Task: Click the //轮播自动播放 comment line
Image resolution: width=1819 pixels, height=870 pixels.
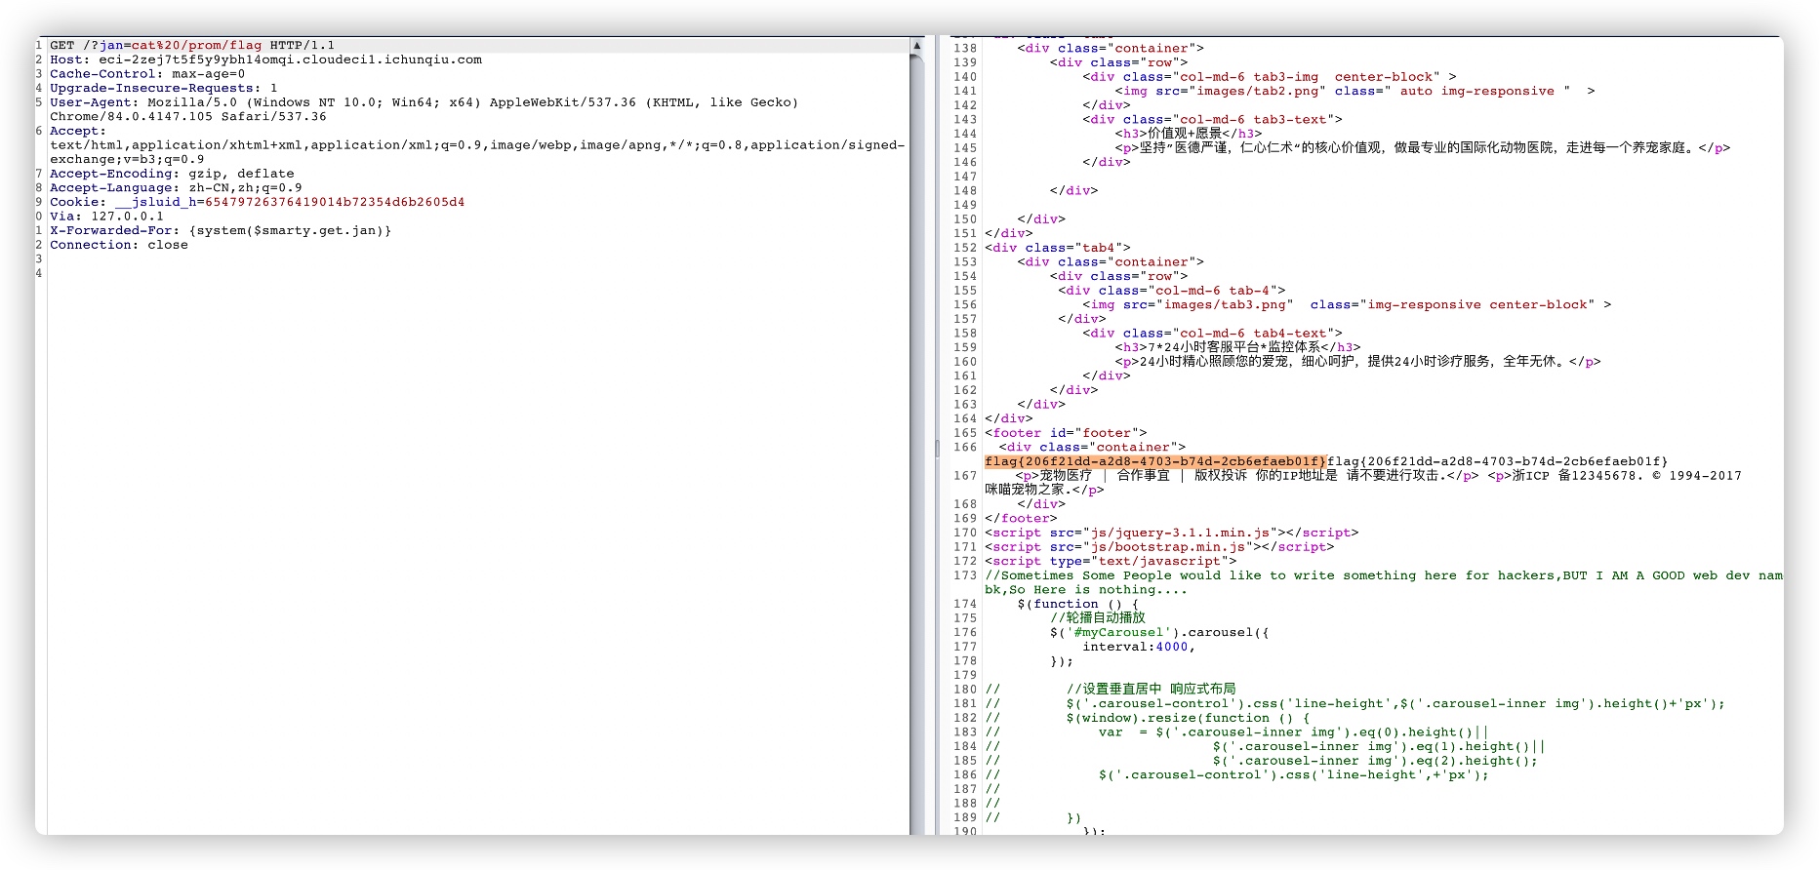Action: click(x=1098, y=618)
